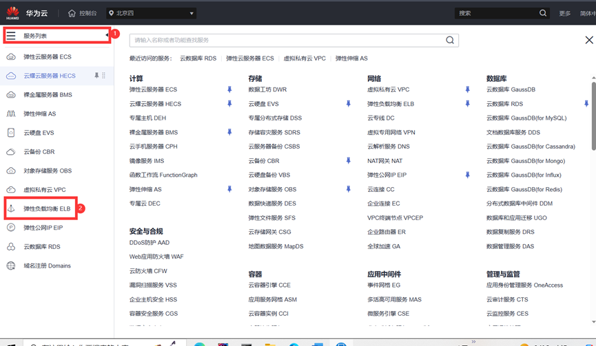Open 事件网格 EG service

[x=384, y=285]
